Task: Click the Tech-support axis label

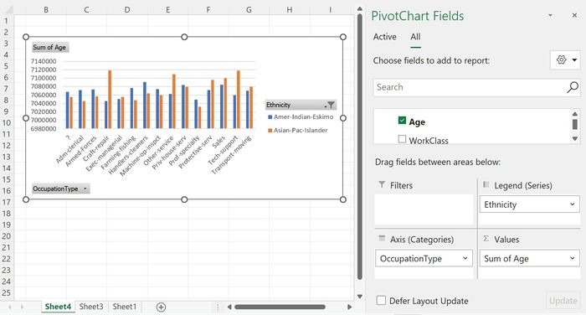Action: (x=223, y=150)
